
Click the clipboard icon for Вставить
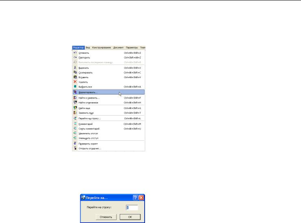coord(75,77)
